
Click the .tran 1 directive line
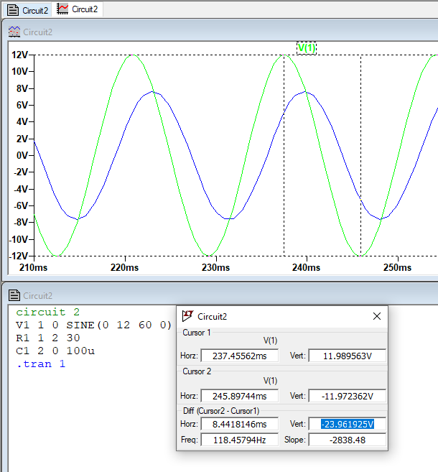[x=41, y=364]
